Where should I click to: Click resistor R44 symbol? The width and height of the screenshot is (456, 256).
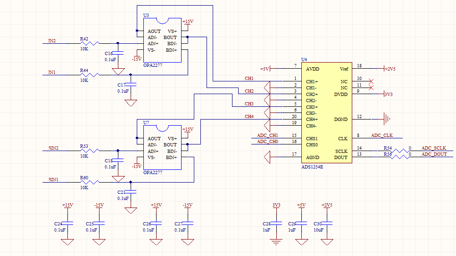tap(90, 75)
